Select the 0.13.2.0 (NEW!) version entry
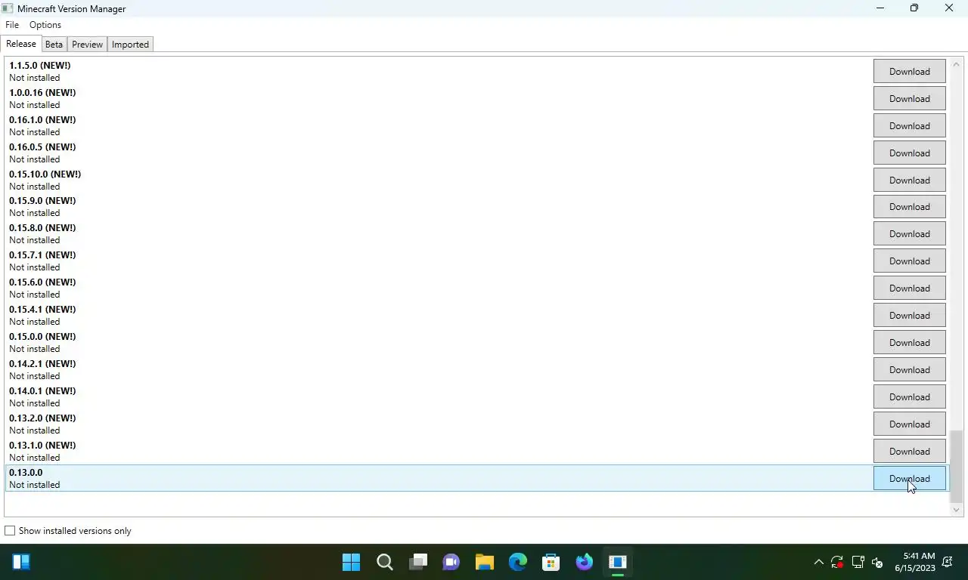Screen dimensions: 968x580 click(x=476, y=424)
